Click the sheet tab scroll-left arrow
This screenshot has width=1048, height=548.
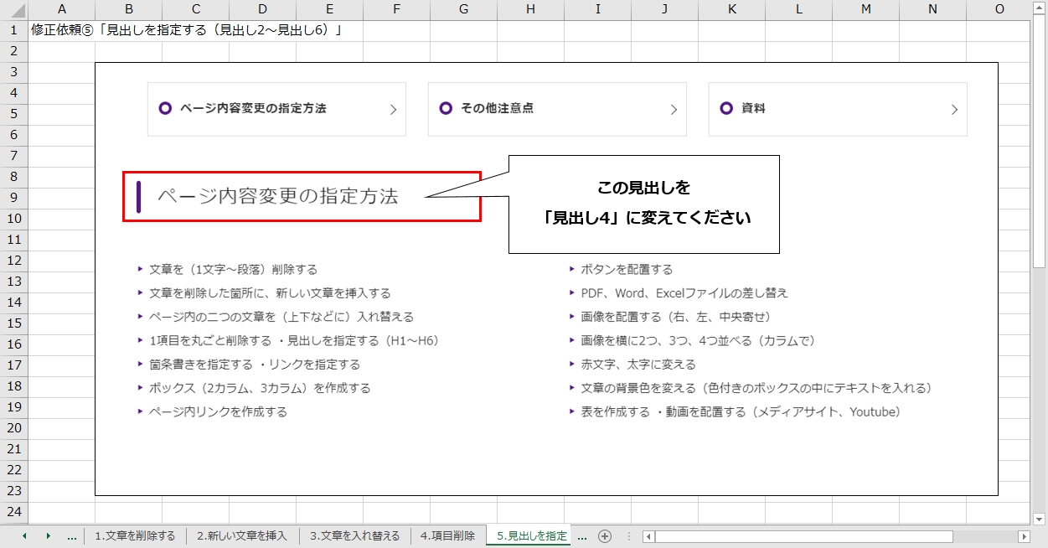[24, 536]
